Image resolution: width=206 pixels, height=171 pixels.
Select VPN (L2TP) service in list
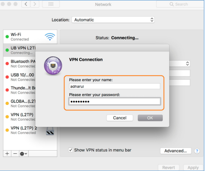coord(20,117)
